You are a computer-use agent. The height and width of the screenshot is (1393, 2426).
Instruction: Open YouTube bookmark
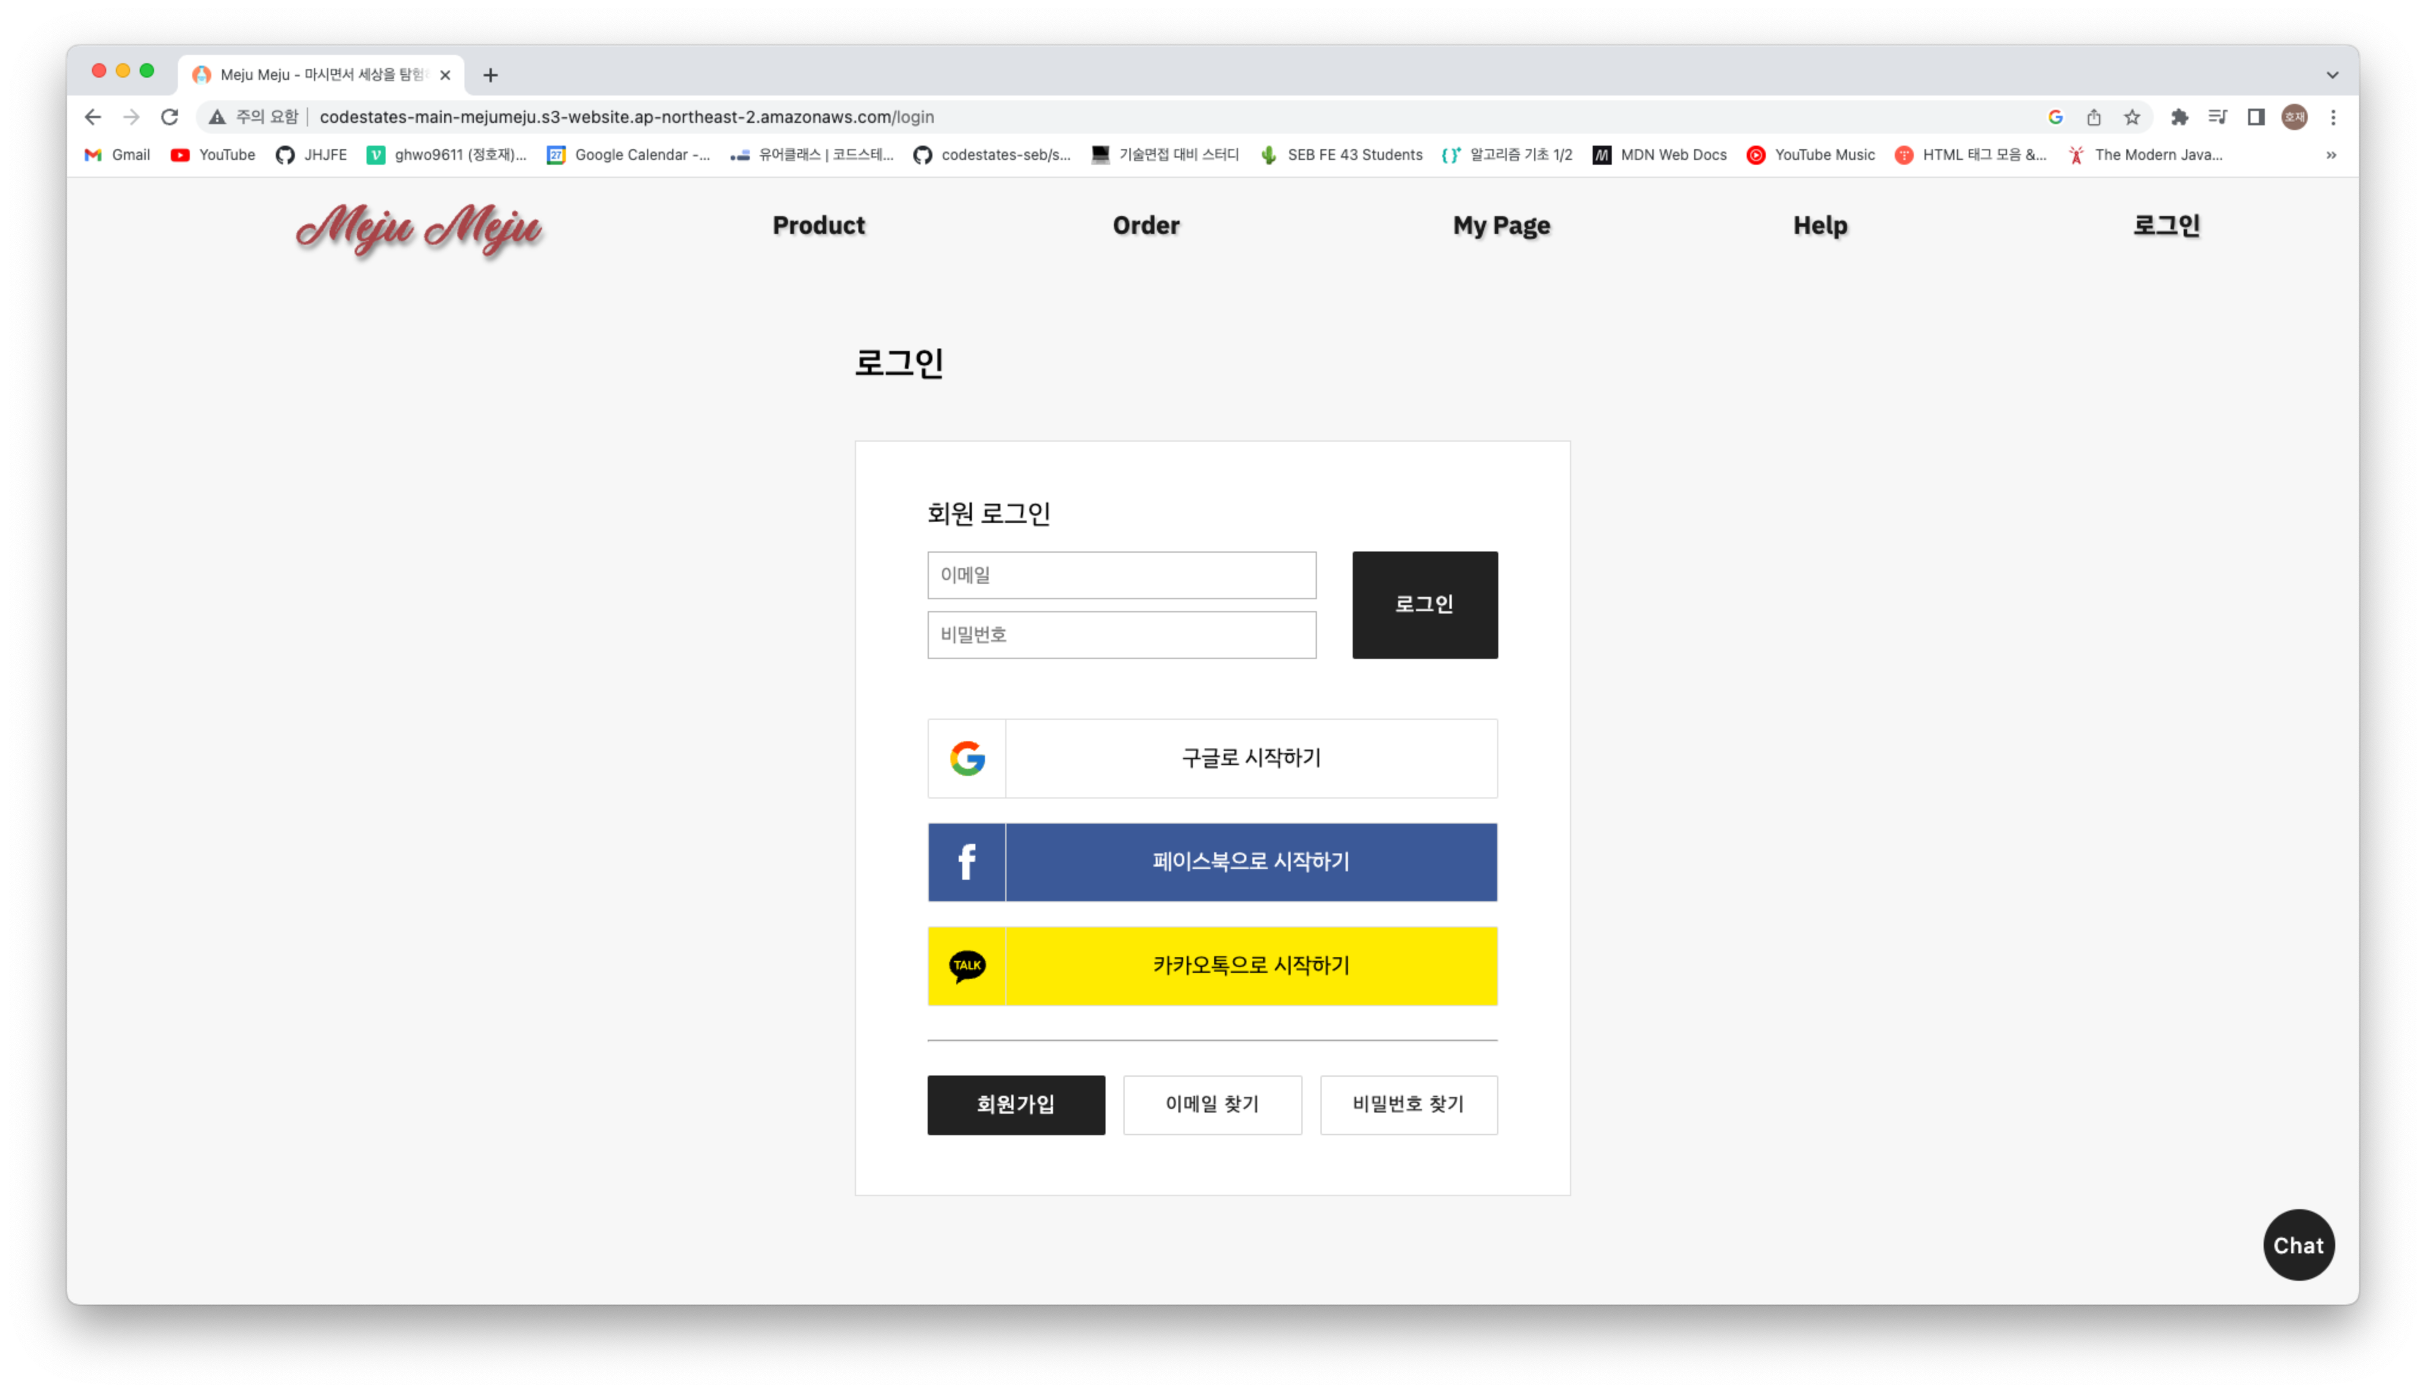[x=213, y=155]
